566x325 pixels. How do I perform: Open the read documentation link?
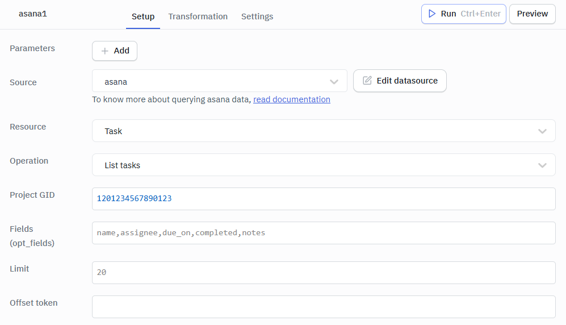tap(292, 99)
